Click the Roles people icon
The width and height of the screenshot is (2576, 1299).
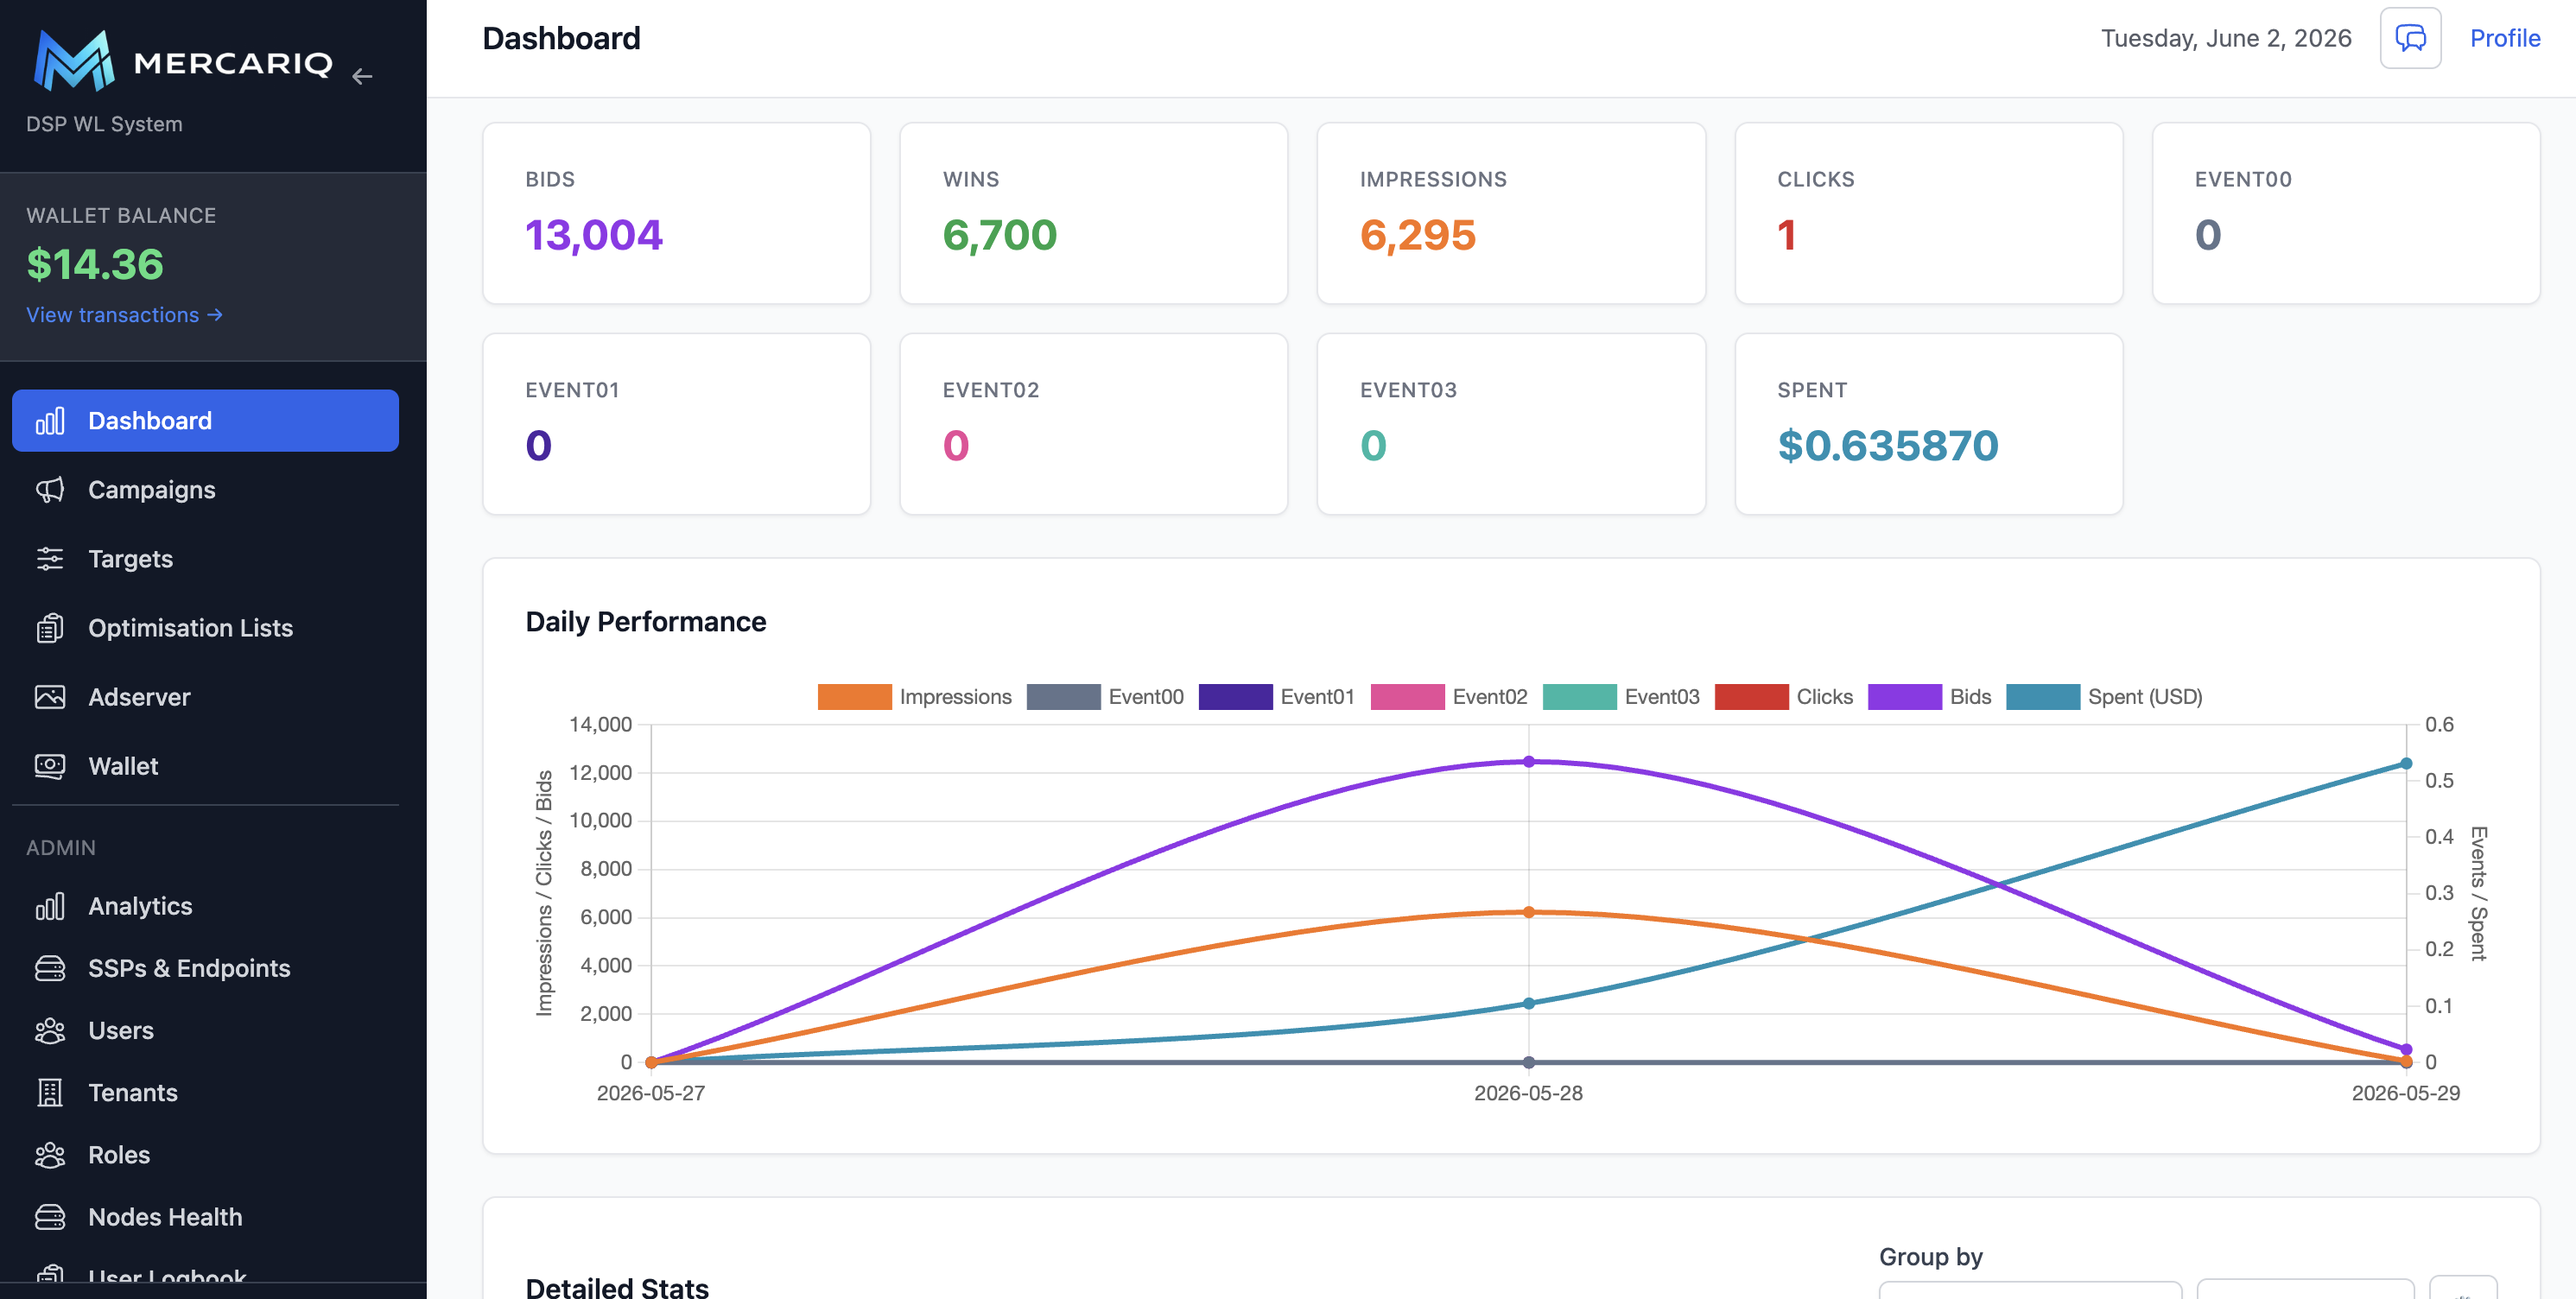tap(50, 1155)
